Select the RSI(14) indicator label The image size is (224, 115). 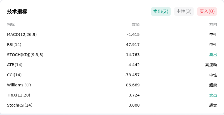coord(14,45)
